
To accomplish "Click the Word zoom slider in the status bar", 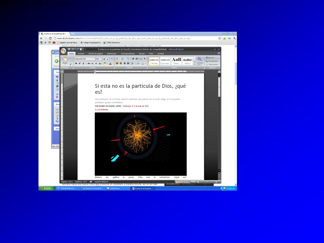I will pos(207,182).
